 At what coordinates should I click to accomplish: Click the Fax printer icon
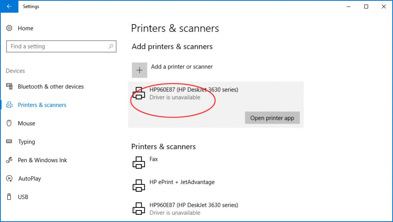click(139, 162)
